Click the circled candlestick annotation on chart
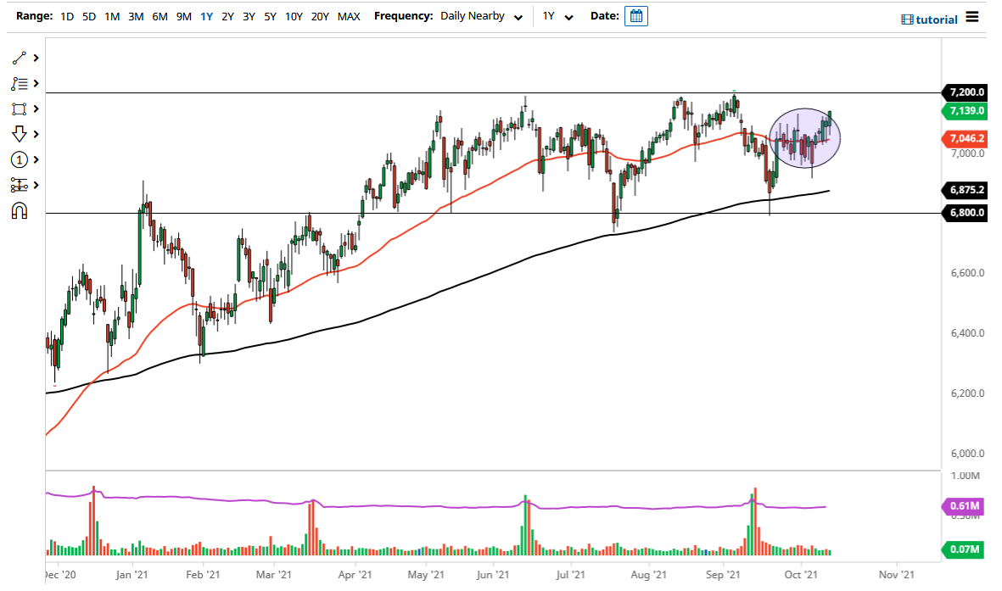Screen dimensions: 1002x591 (804, 137)
